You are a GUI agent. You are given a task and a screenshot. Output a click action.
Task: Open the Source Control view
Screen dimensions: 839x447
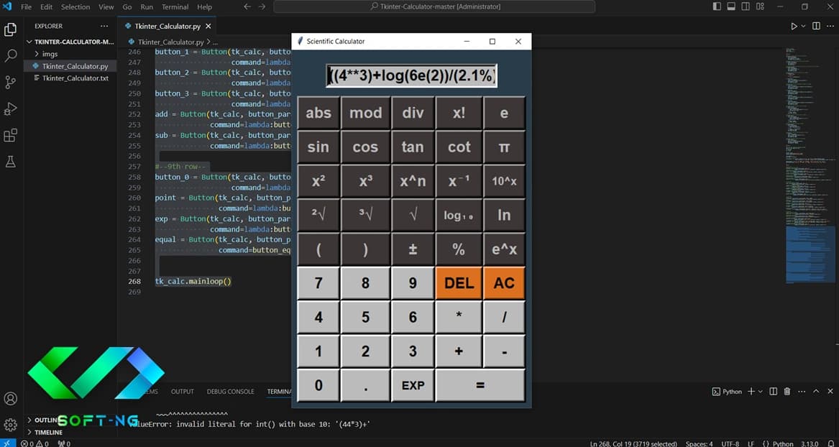point(11,82)
